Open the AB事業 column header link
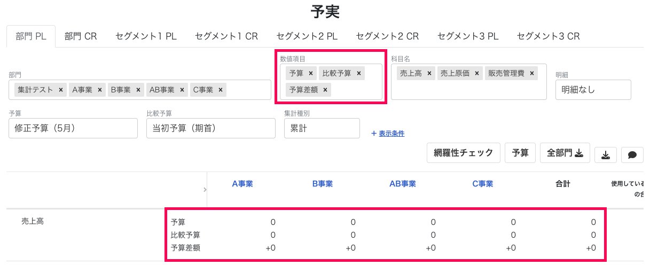 pos(403,184)
